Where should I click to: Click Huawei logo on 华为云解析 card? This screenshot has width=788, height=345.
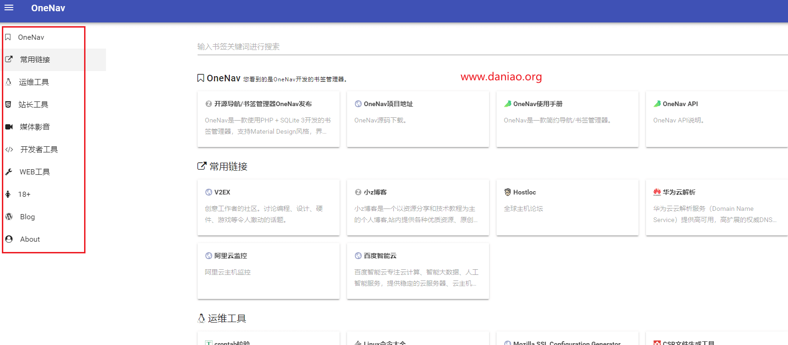[x=657, y=192]
